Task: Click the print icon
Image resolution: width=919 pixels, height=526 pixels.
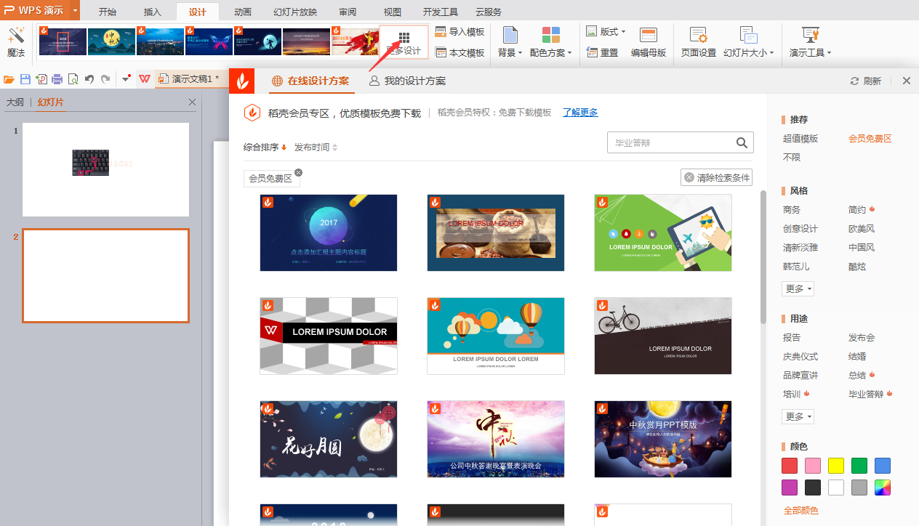Action: tap(57, 78)
